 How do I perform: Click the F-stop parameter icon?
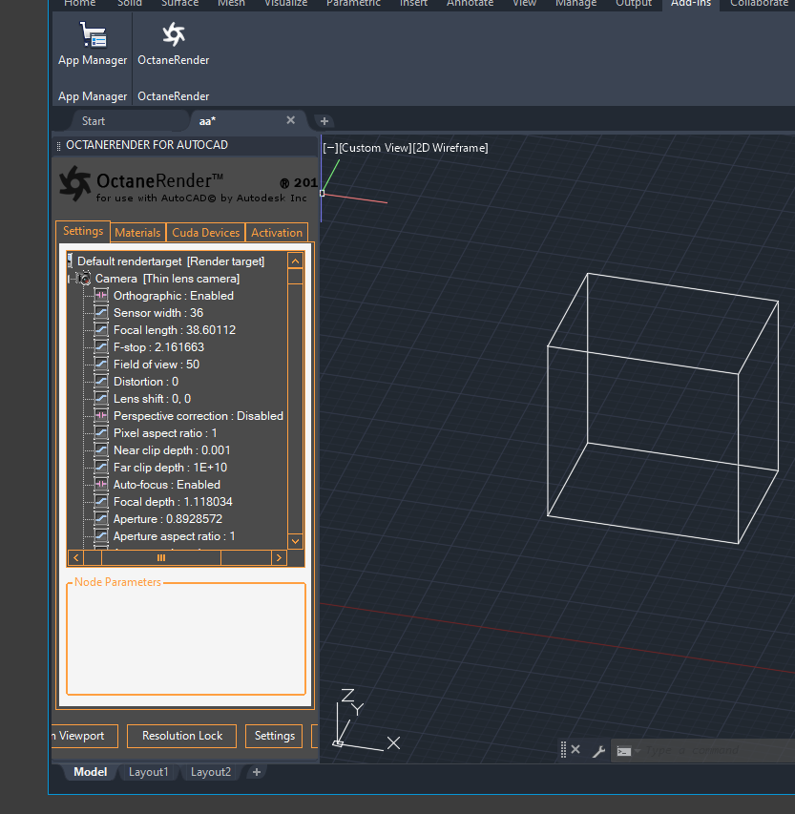pyautogui.click(x=101, y=346)
